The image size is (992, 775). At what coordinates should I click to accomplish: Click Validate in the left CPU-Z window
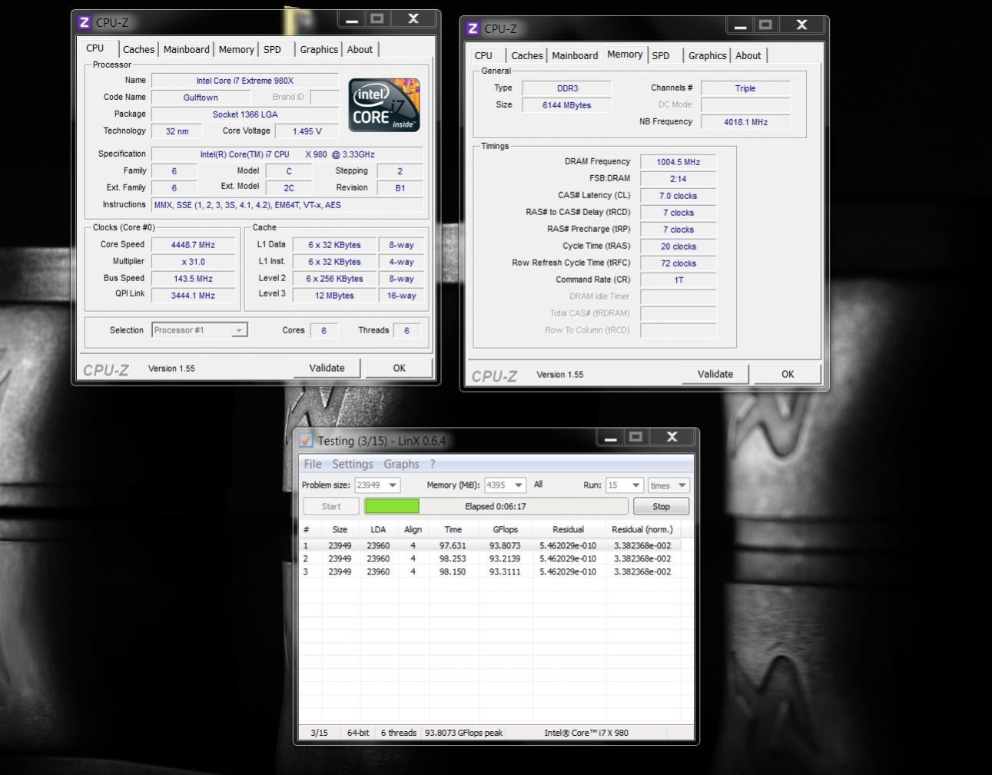[327, 368]
